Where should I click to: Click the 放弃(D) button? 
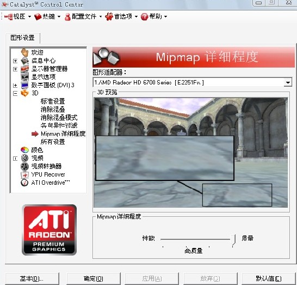211,278
